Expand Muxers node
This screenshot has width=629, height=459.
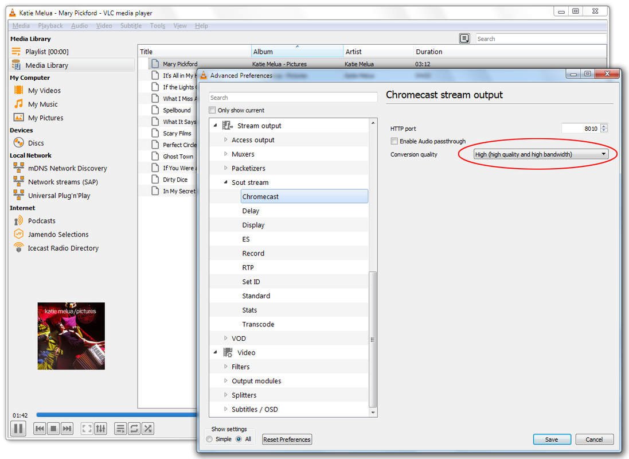[x=225, y=154]
